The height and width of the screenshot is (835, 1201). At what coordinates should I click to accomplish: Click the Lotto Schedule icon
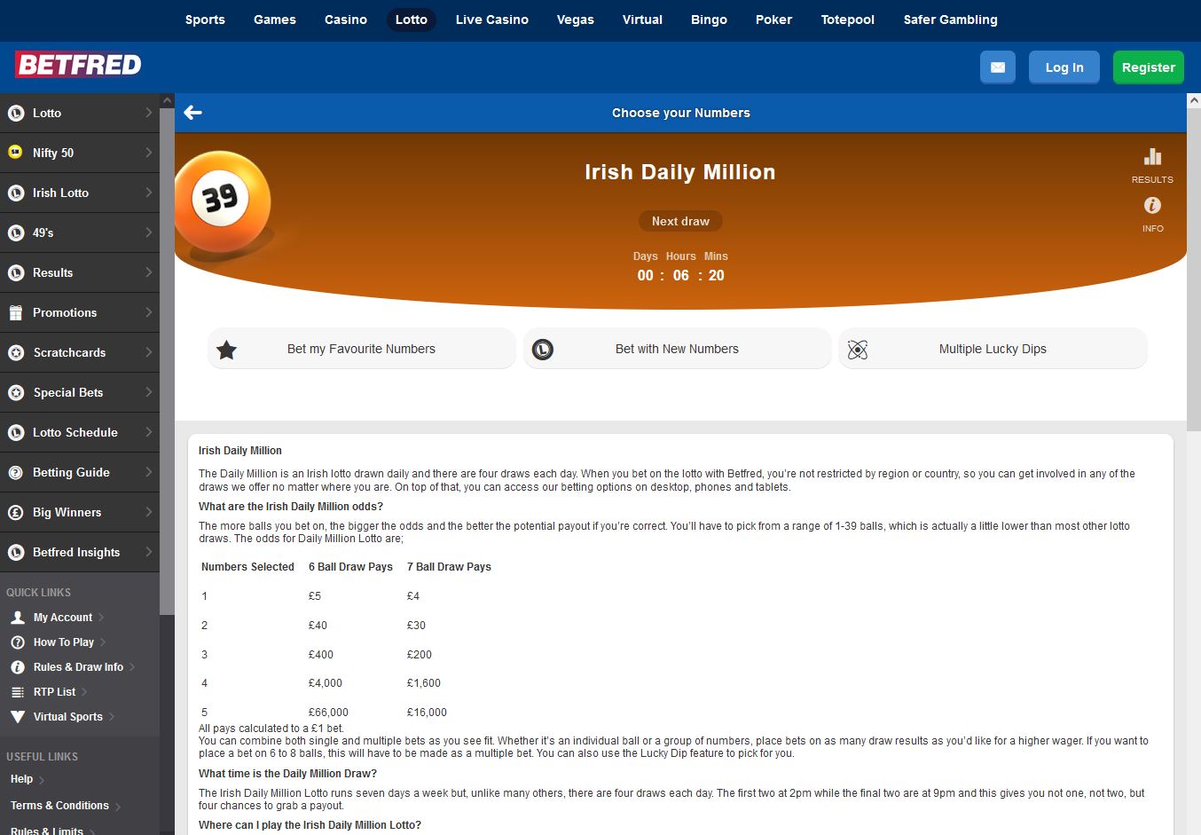[16, 432]
